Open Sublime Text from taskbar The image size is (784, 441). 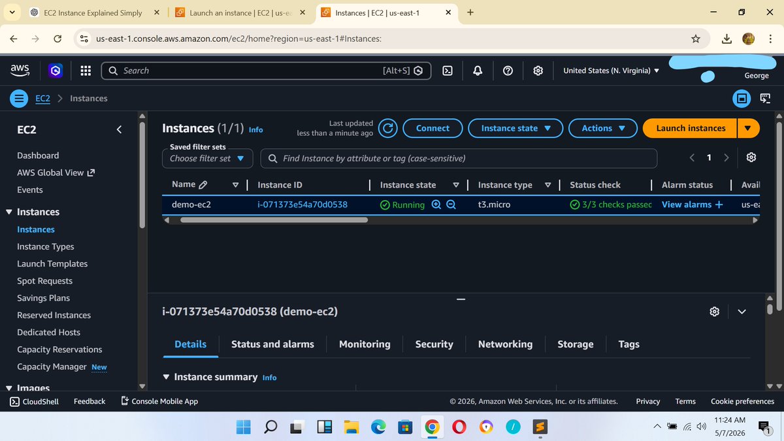pos(539,427)
